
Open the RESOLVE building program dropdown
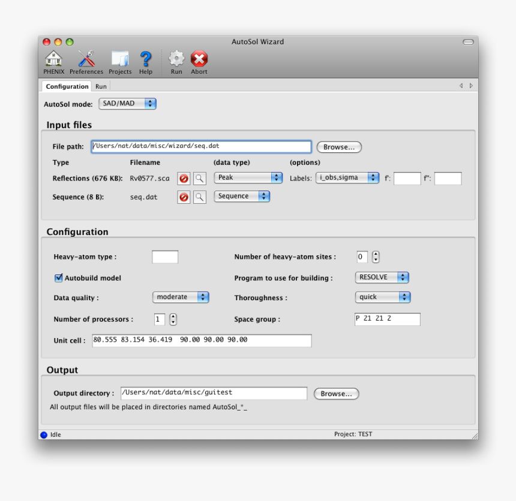(382, 277)
